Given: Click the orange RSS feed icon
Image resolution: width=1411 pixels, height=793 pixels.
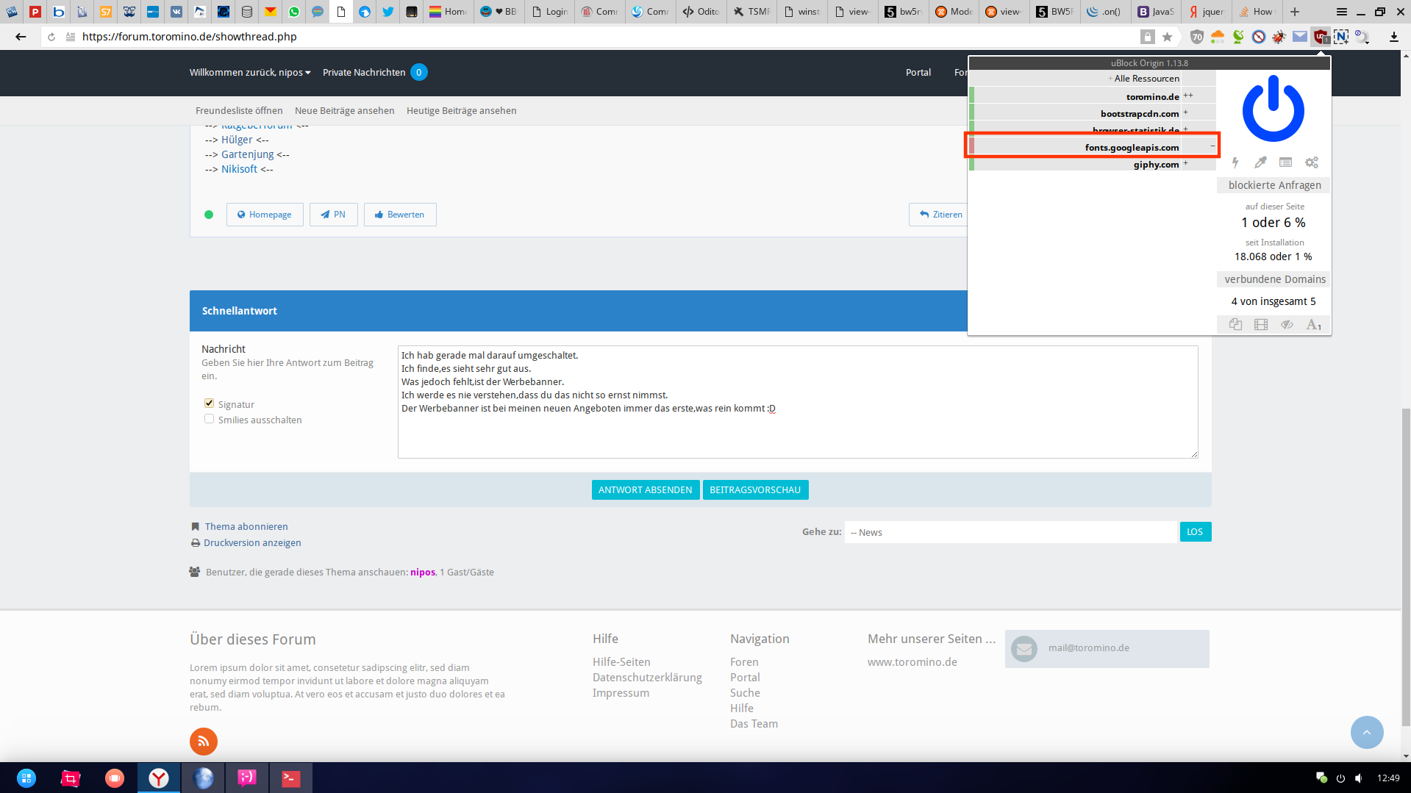Looking at the screenshot, I should (204, 742).
